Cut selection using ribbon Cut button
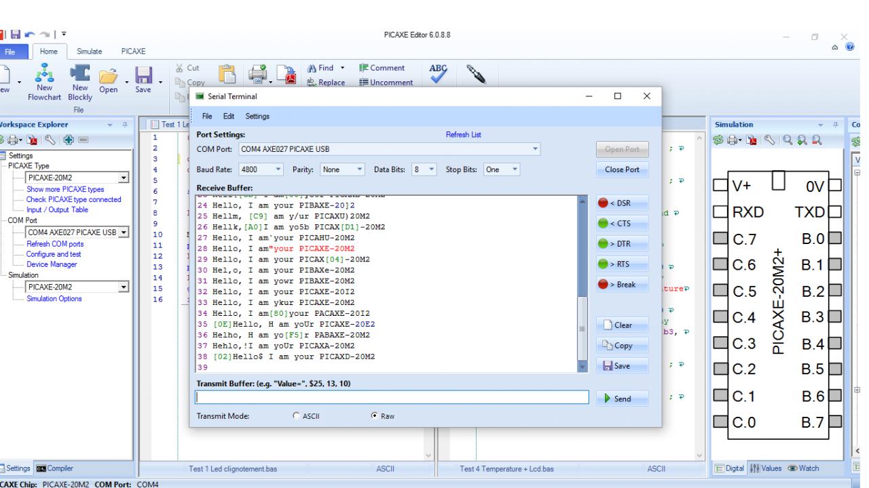869x488 pixels. [187, 68]
